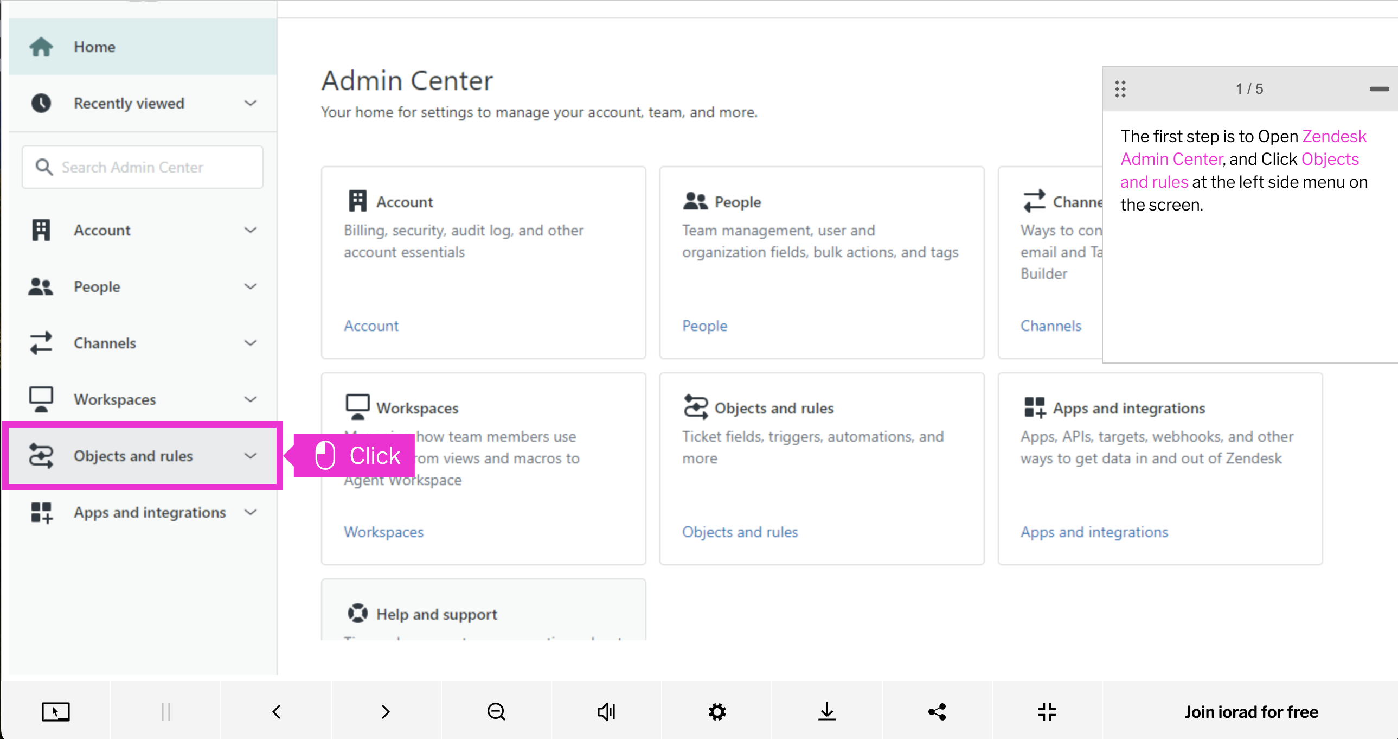Screen dimensions: 1398x739
Task: Expand the Channels chevron in sidebar
Action: (250, 343)
